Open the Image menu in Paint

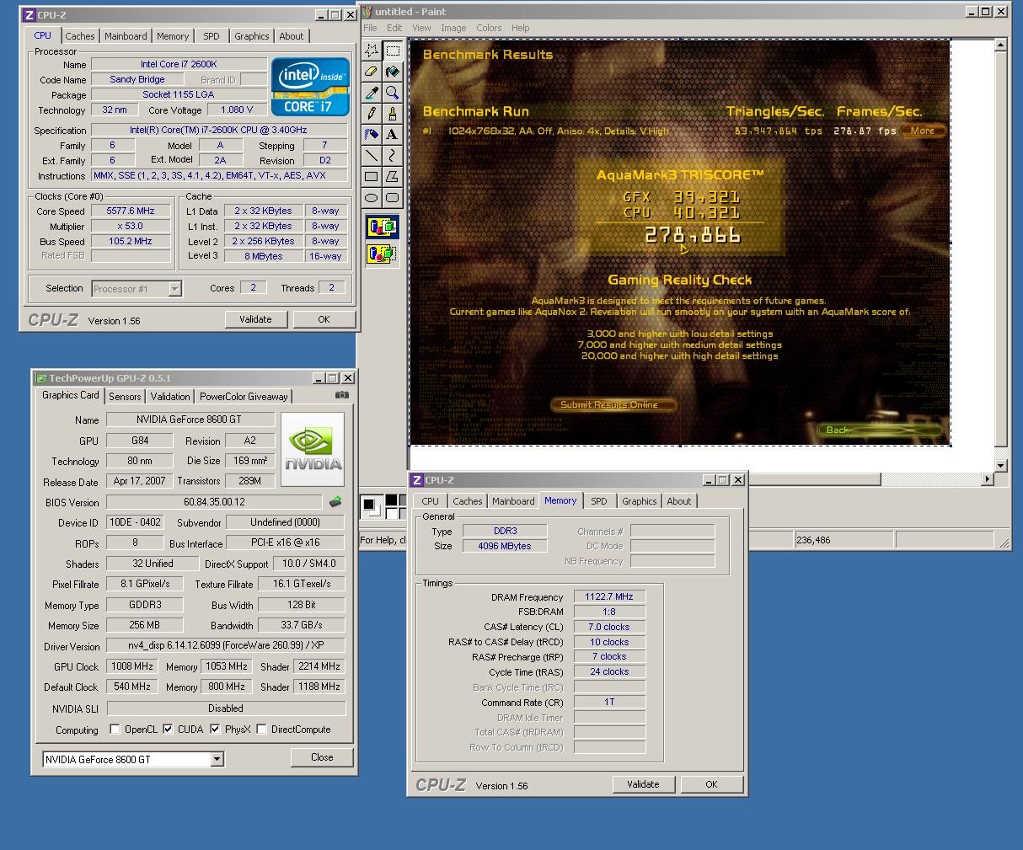pos(453,28)
